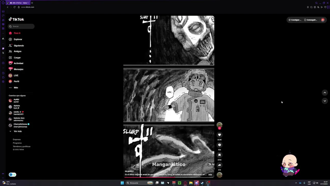This screenshot has width=330, height=186.
Task: Like the video with the heart icon
Action: click(219, 135)
